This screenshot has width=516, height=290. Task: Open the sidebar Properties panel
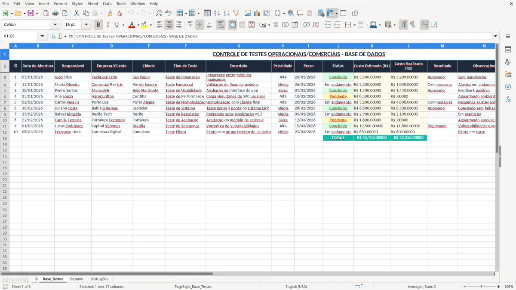pyautogui.click(x=508, y=50)
